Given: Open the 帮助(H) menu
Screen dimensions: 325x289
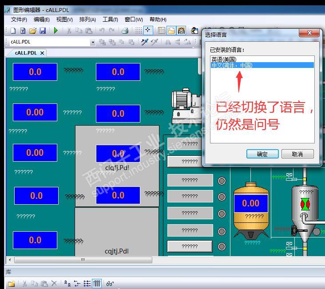Looking at the screenshot, I should click(x=158, y=20).
